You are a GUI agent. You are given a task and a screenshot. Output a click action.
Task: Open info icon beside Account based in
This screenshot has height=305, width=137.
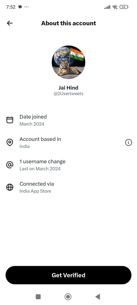[x=129, y=143]
